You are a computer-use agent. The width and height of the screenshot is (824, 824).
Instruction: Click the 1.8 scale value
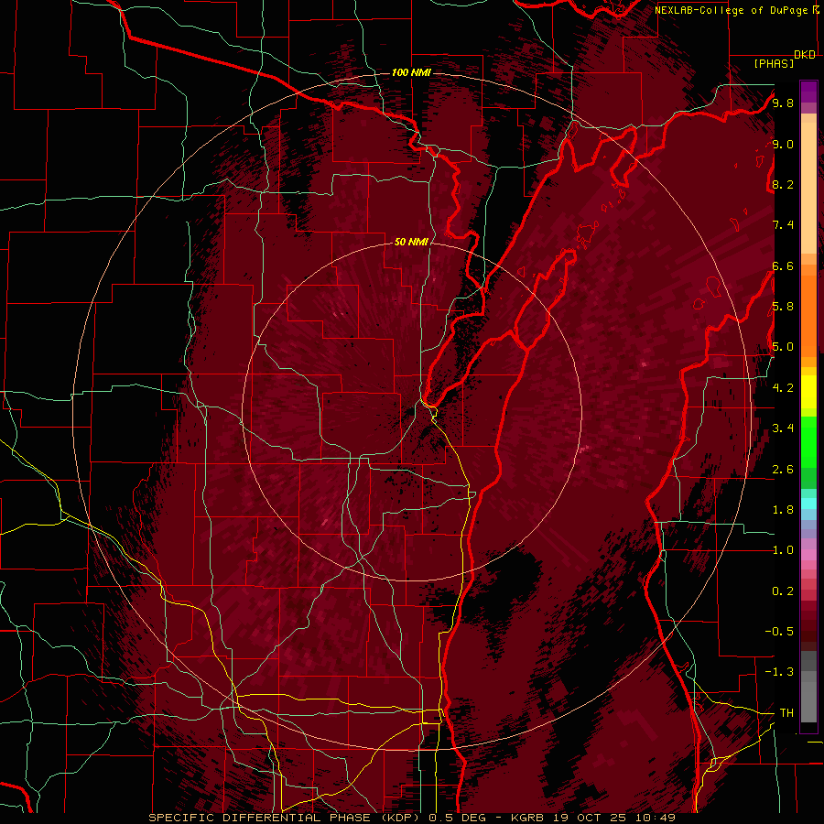[783, 510]
